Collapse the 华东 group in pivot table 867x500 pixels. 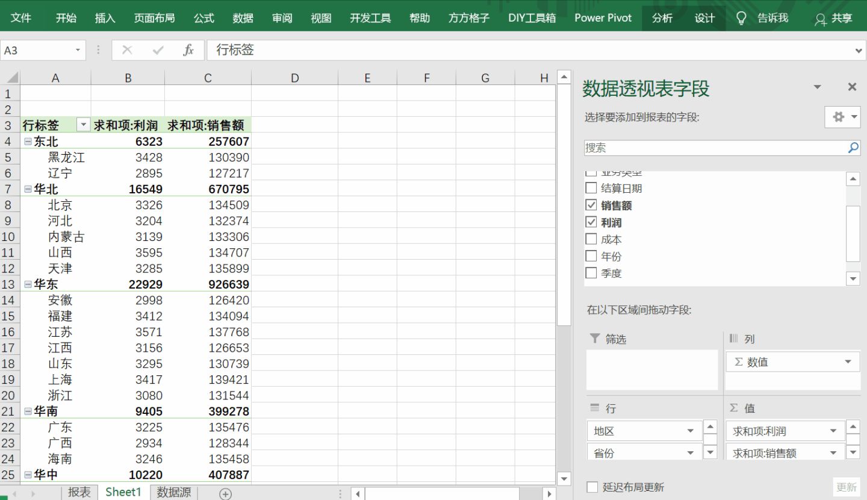pyautogui.click(x=28, y=284)
